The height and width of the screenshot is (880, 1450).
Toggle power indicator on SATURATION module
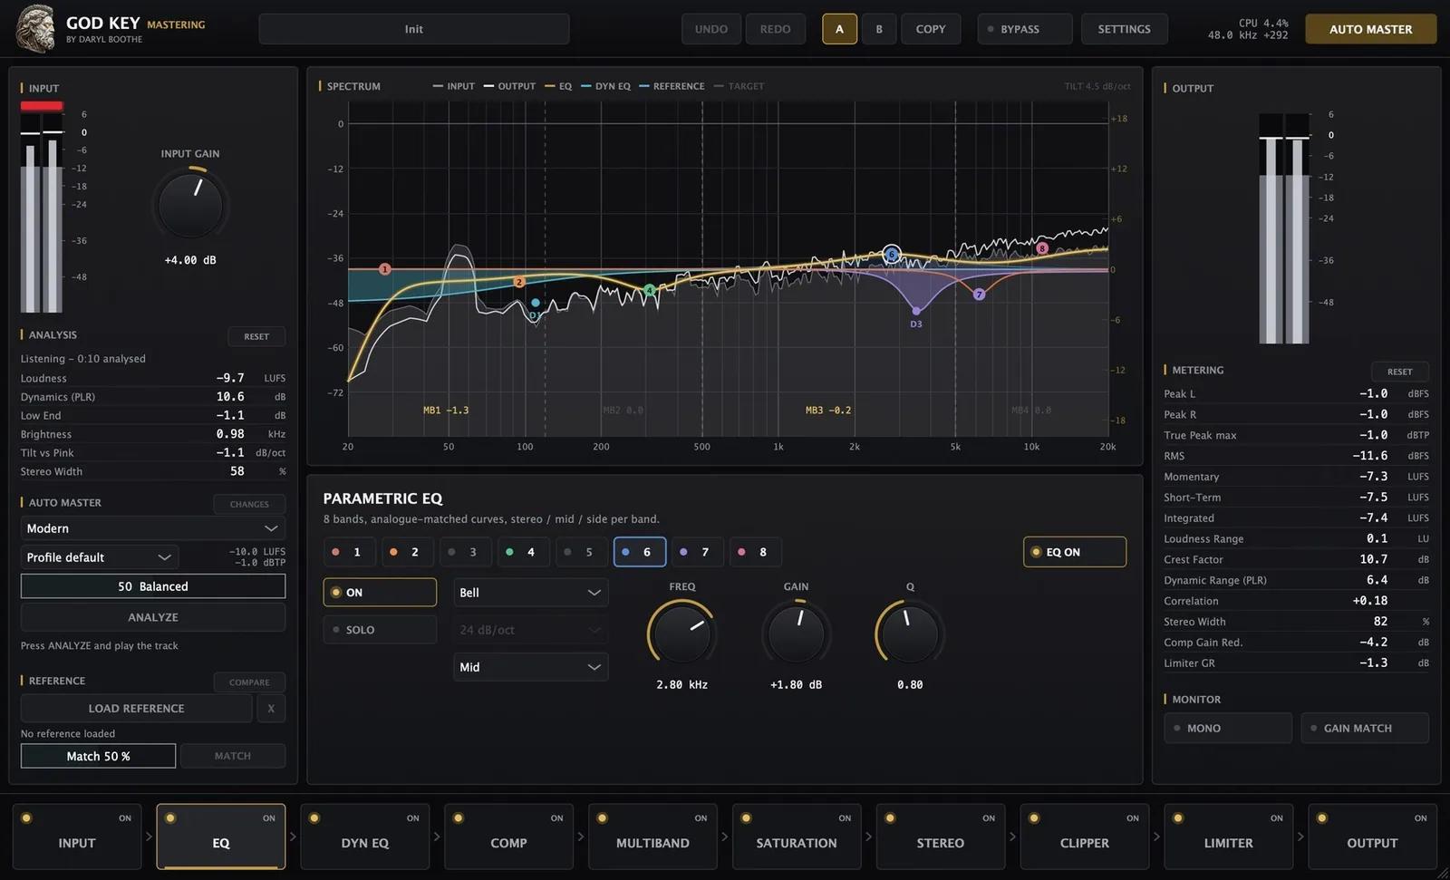click(x=746, y=817)
